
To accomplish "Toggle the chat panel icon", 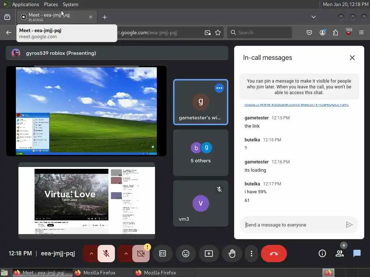I will click(x=357, y=254).
